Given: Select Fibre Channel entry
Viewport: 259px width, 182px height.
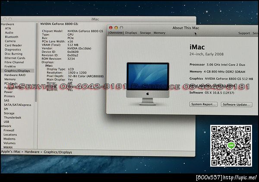Looking at the screenshot, I should (x=14, y=63).
